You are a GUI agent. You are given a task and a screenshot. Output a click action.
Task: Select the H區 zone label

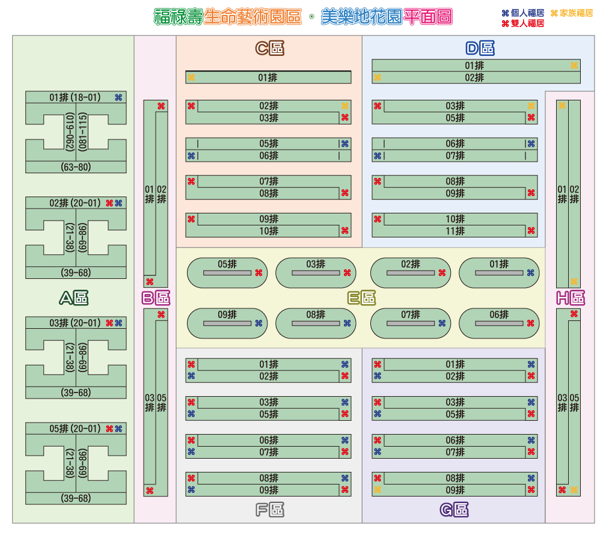(x=570, y=298)
